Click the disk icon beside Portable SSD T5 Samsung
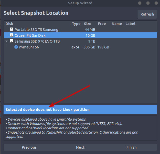 (x=12, y=30)
